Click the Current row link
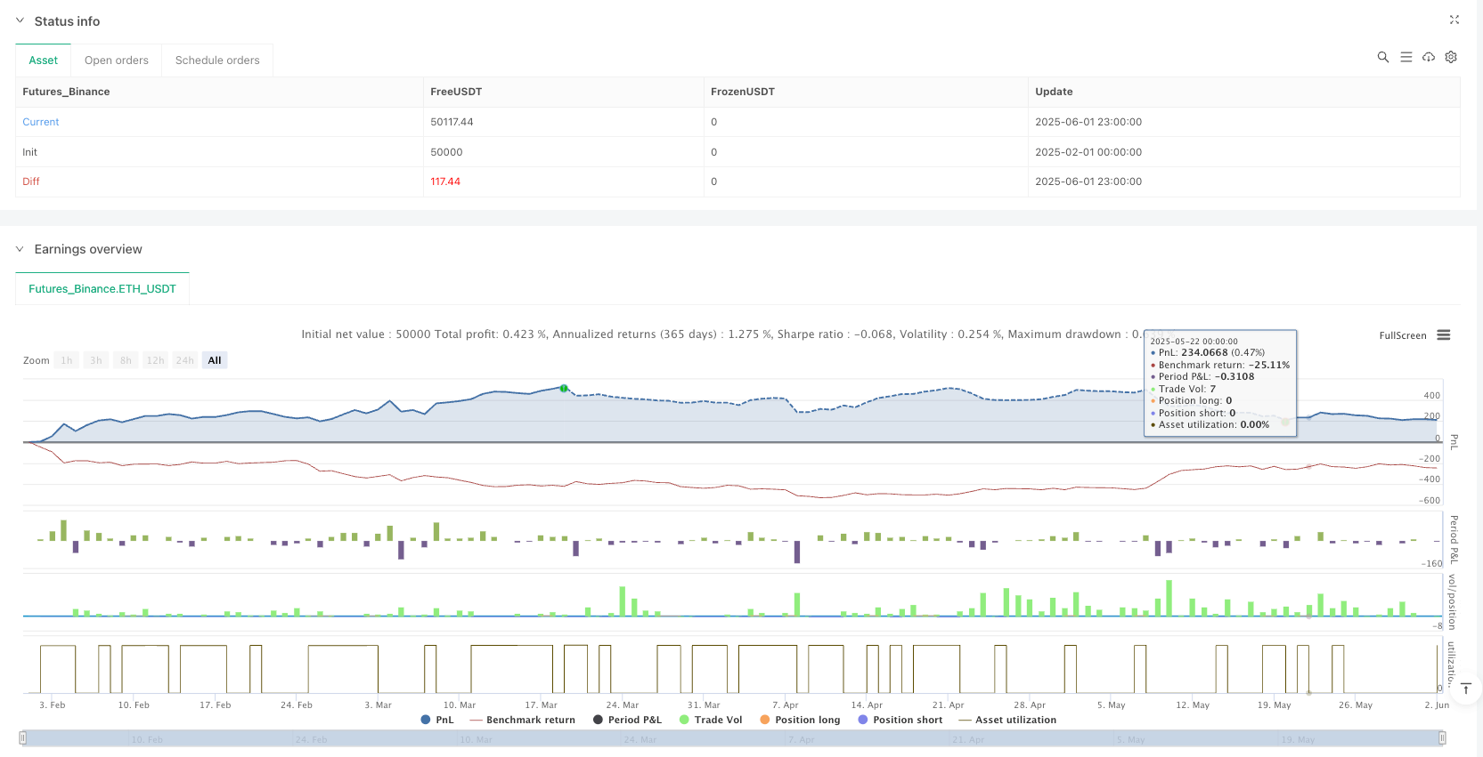Screen dimensions: 1483x757 click(41, 122)
